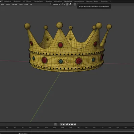Viewport: 134px width, 134px height.
Task: Jump to the next keyframe
Action: tap(72, 124)
